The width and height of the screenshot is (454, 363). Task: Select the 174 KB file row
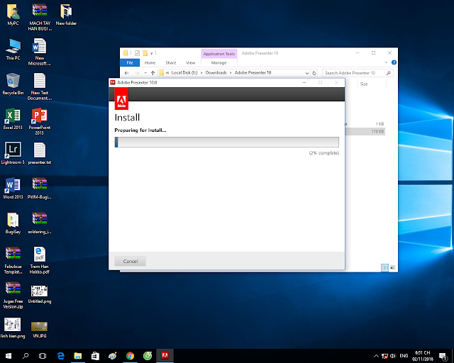(365, 131)
